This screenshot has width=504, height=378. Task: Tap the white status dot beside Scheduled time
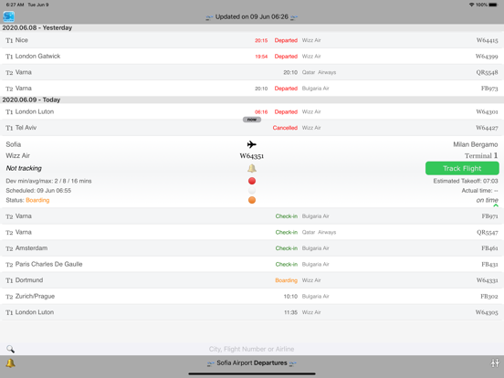click(252, 191)
